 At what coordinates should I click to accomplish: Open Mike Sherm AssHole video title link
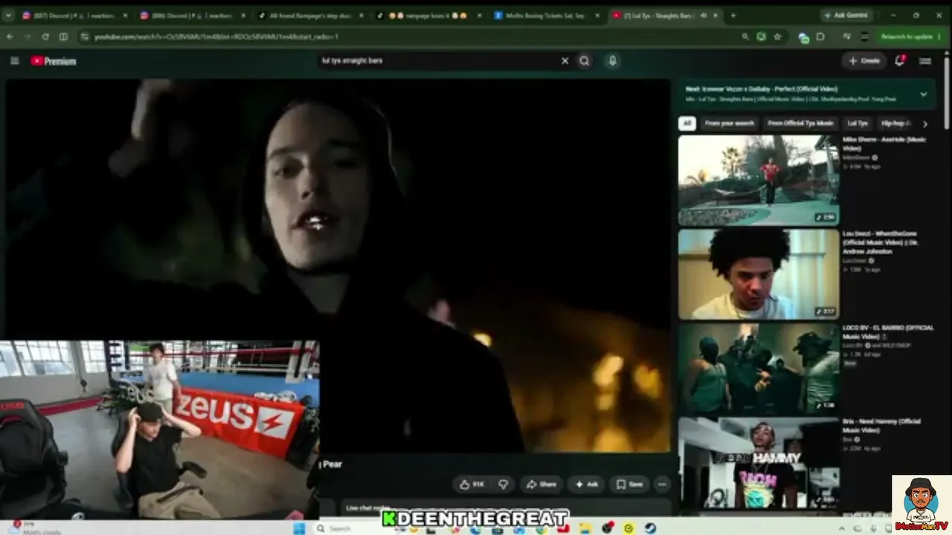[884, 144]
